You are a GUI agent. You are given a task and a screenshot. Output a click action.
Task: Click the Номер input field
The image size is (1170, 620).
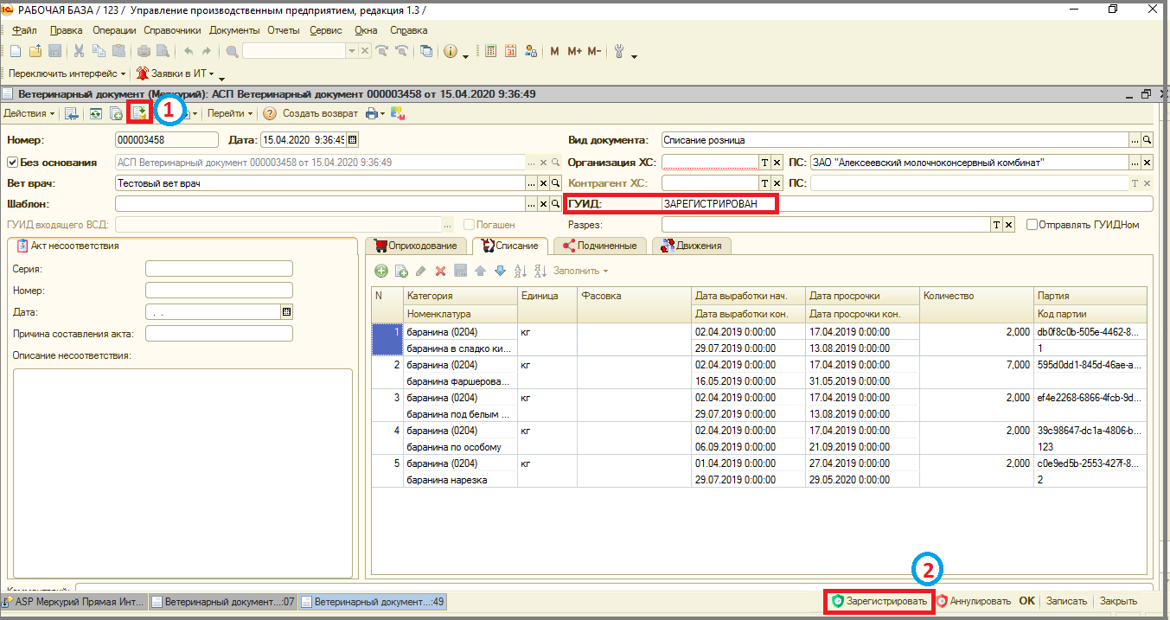pos(167,139)
